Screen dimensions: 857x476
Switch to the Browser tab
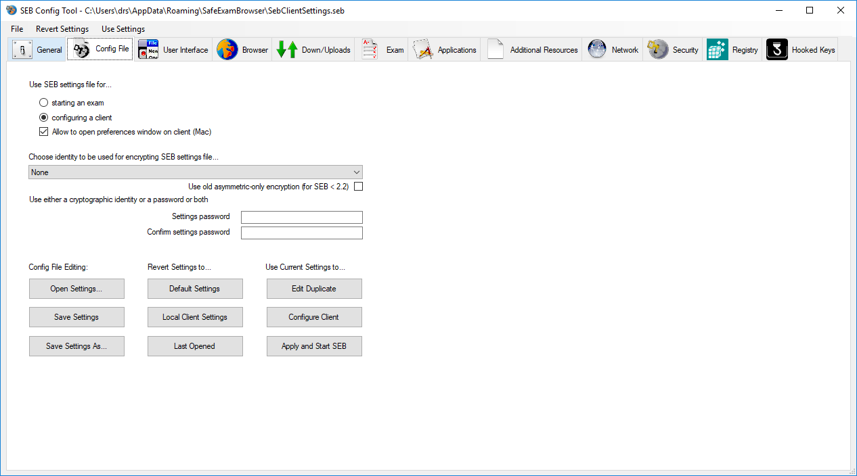point(242,50)
